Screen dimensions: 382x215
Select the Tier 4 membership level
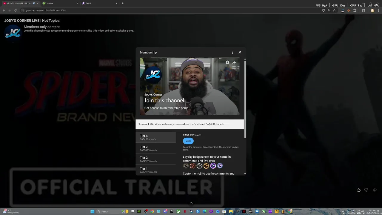click(156, 137)
